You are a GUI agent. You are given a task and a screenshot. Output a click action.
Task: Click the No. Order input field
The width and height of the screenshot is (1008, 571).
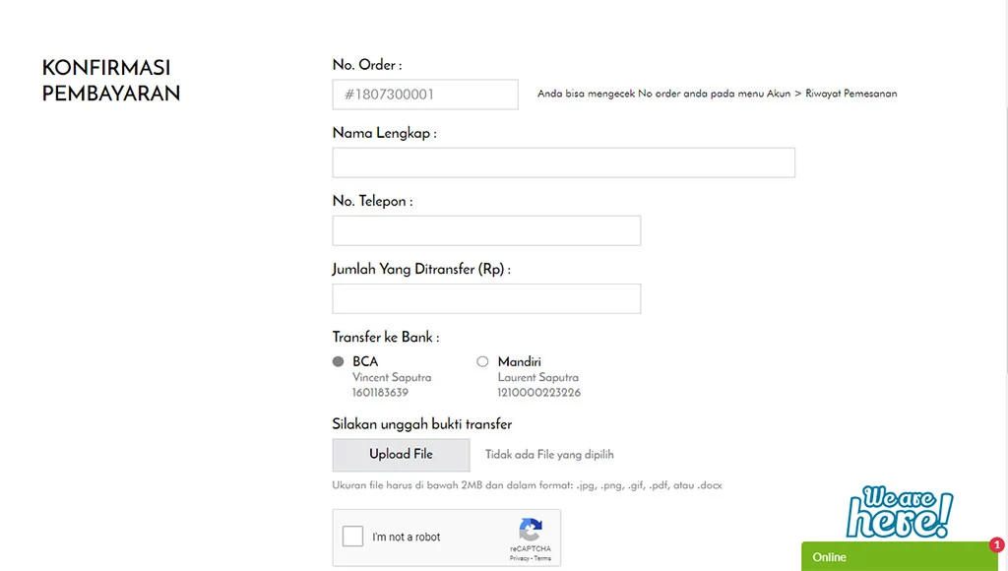point(425,95)
